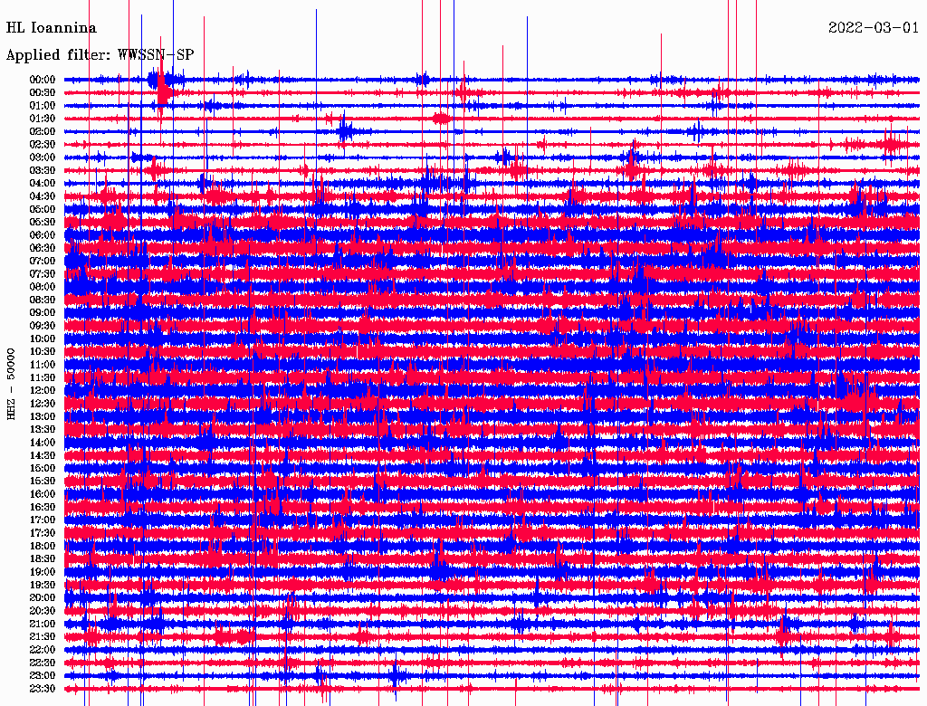Select the 09:00 time row label
Viewport: 927px width, 706px height.
point(43,313)
